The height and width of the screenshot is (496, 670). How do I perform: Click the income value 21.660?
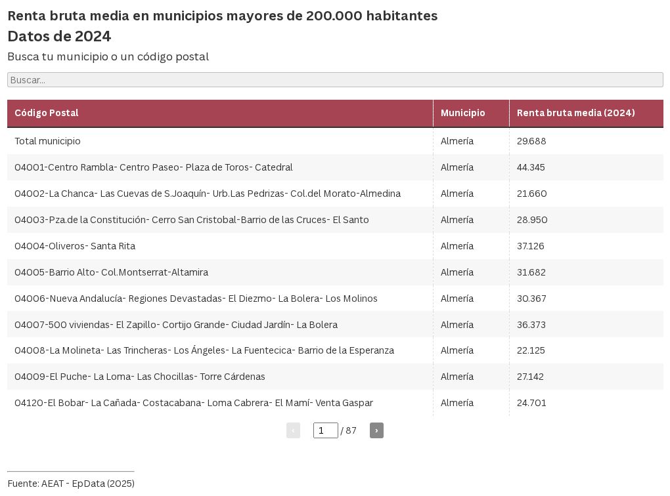[x=531, y=194]
